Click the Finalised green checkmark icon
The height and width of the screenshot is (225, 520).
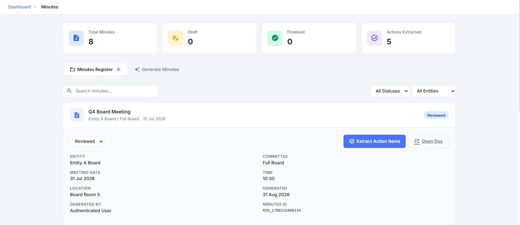point(275,38)
